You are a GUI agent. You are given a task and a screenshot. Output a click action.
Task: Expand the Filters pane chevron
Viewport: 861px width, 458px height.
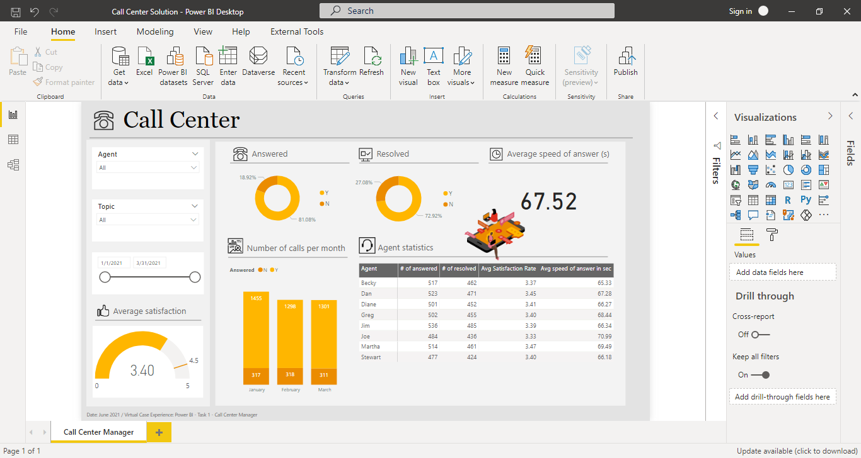[716, 116]
